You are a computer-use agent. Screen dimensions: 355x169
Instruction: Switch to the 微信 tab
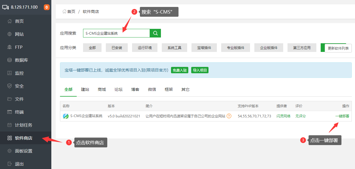(x=152, y=89)
